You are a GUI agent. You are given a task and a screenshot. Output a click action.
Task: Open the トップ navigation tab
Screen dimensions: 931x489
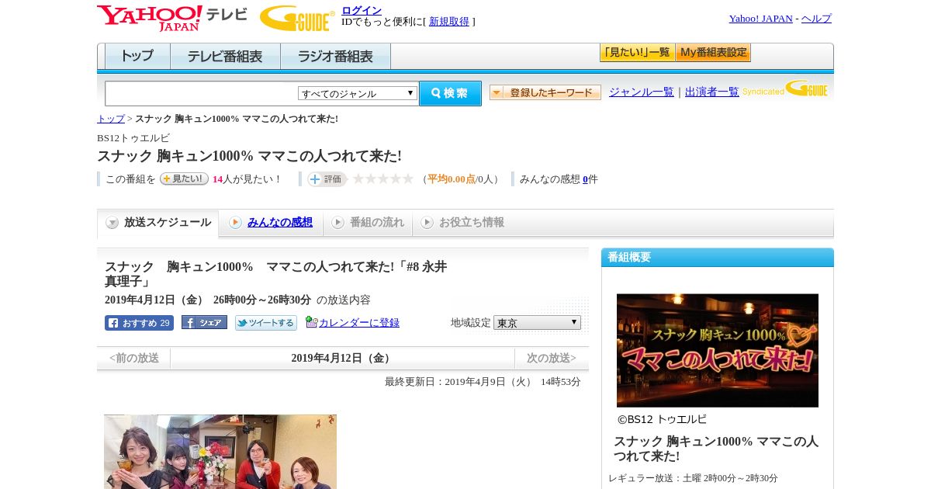(x=137, y=57)
